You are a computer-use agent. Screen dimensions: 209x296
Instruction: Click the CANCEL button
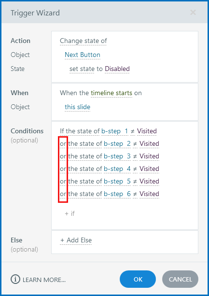tap(181, 279)
